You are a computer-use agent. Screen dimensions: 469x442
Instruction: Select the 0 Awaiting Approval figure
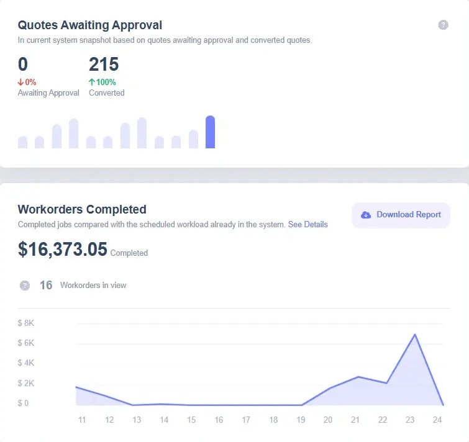pos(23,65)
